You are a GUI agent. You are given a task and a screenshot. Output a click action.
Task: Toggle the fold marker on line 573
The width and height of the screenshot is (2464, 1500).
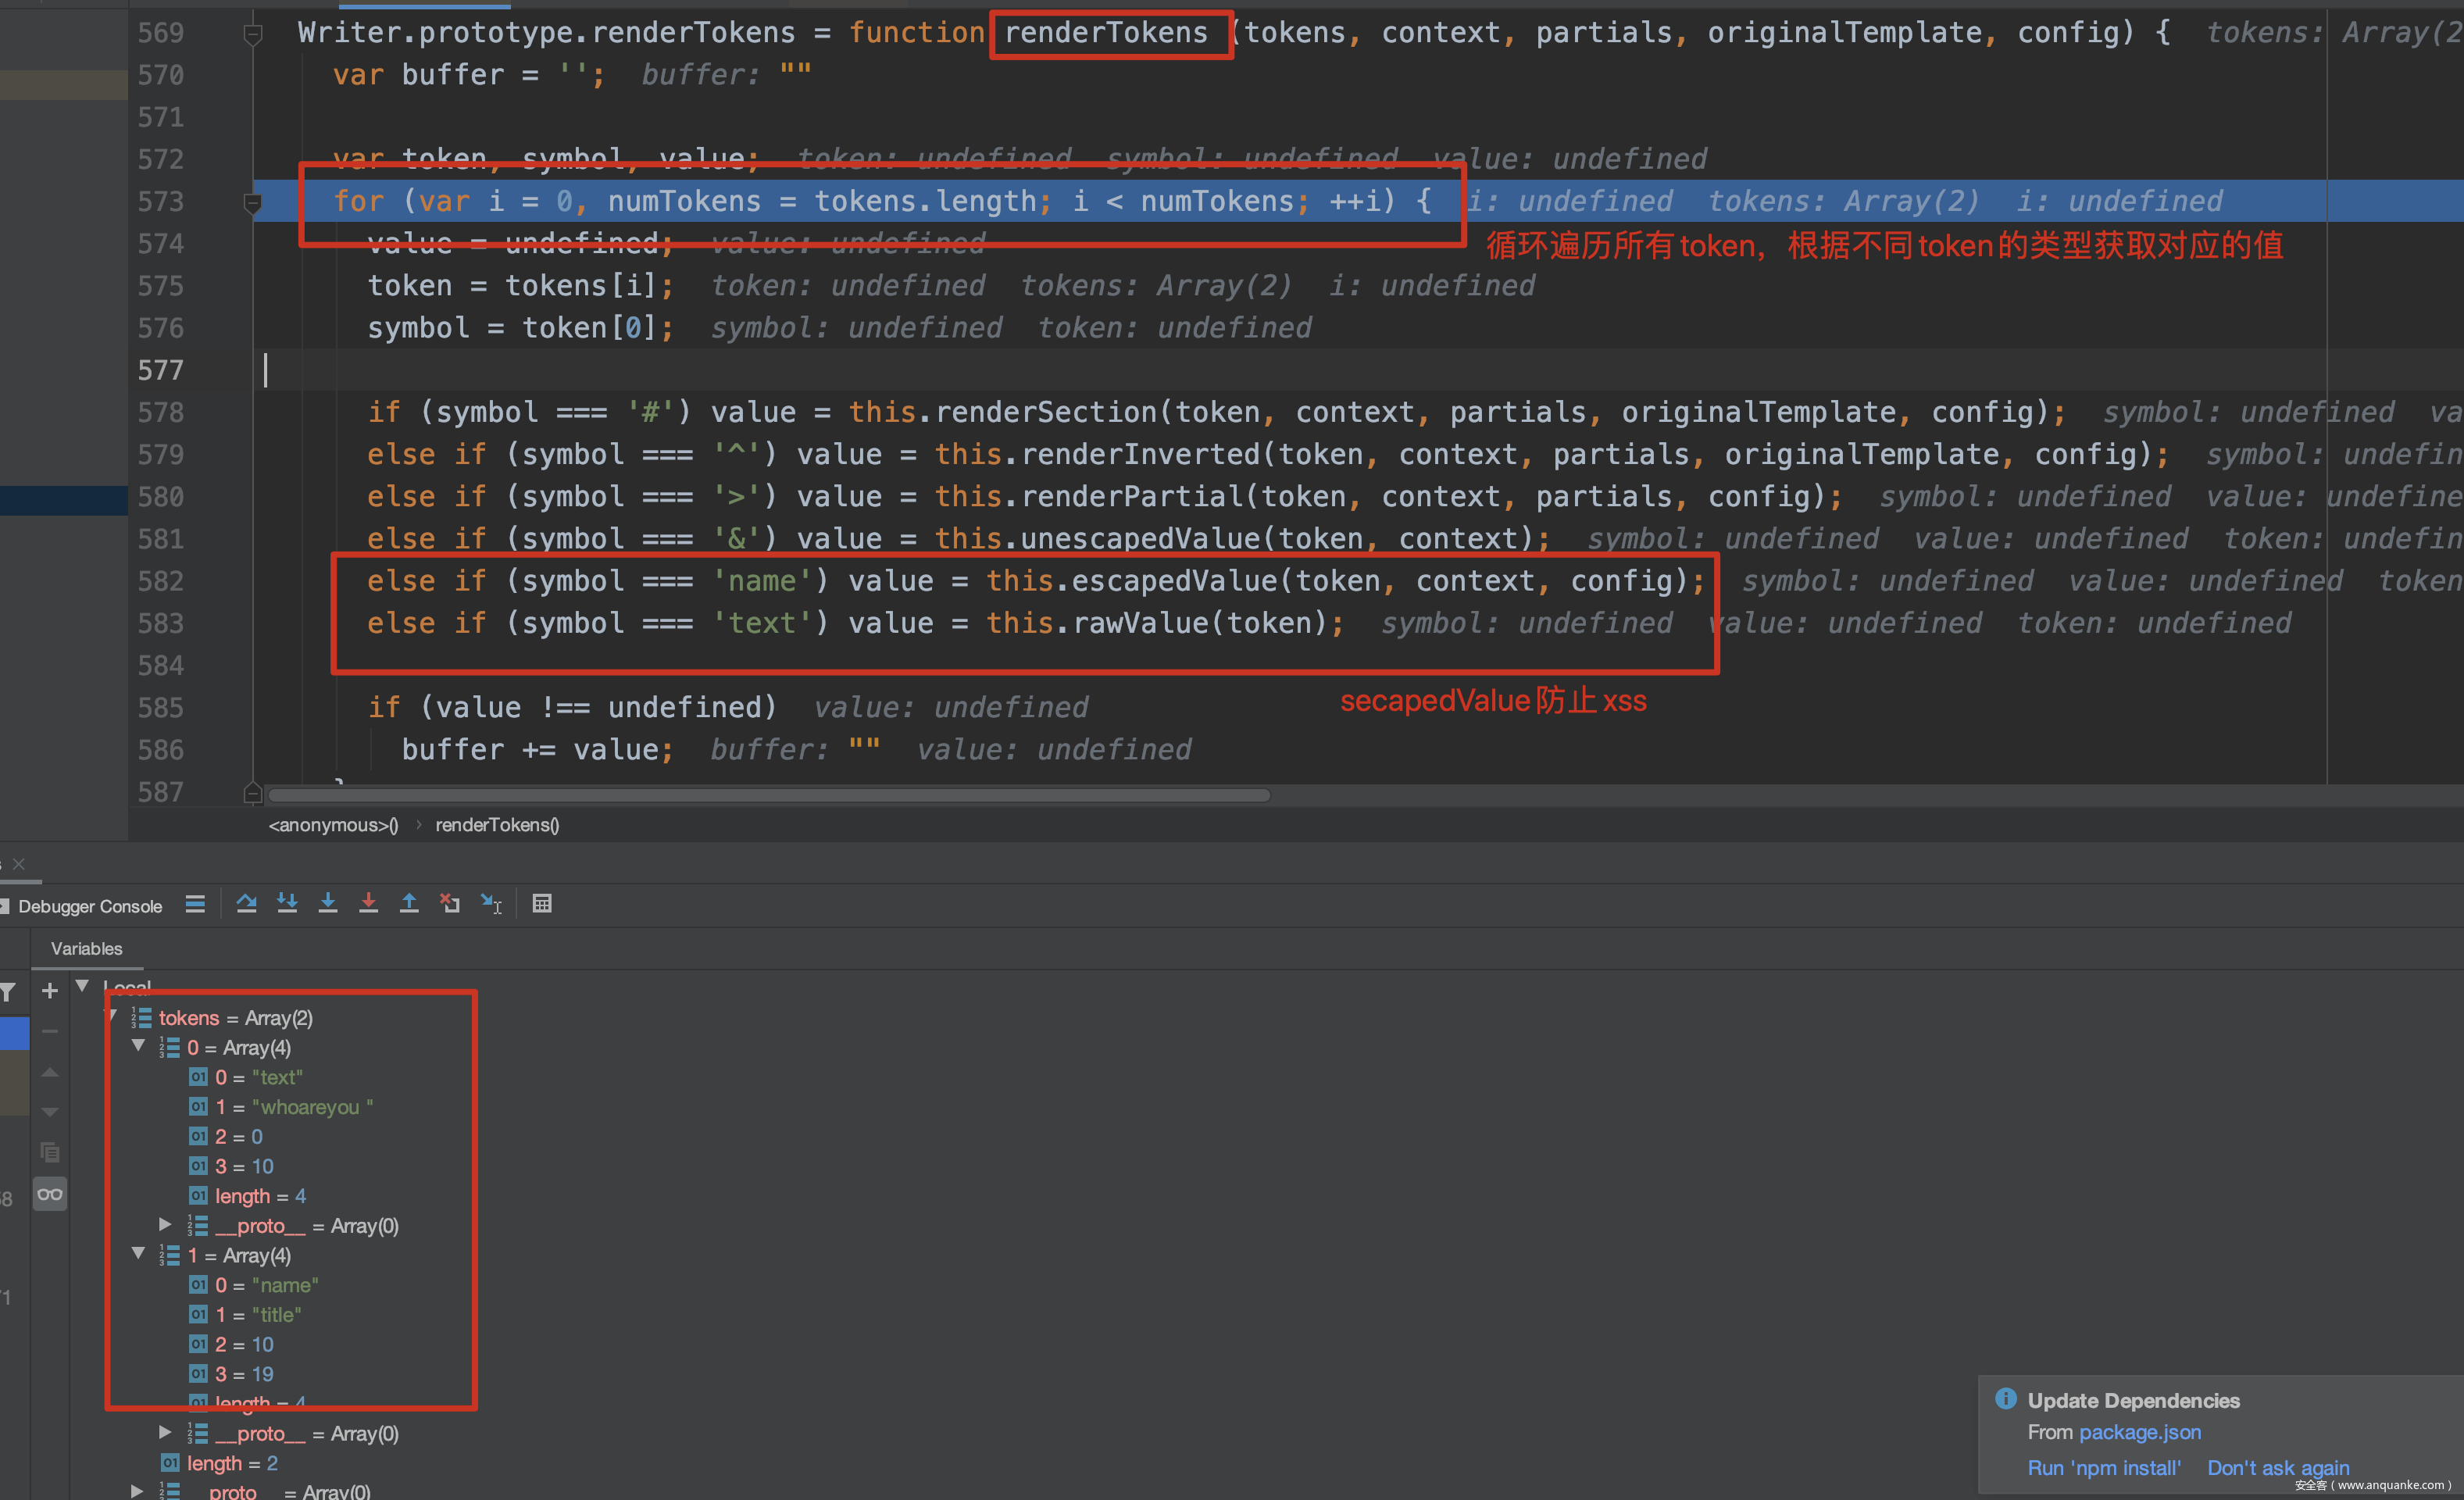pyautogui.click(x=253, y=203)
